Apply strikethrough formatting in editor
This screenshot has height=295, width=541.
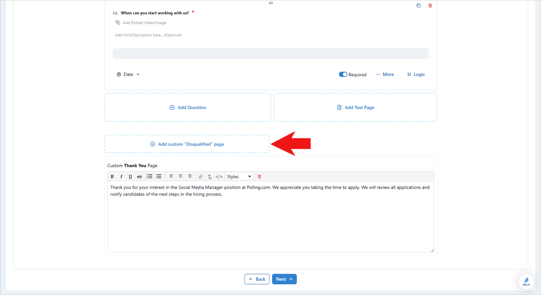coord(139,177)
